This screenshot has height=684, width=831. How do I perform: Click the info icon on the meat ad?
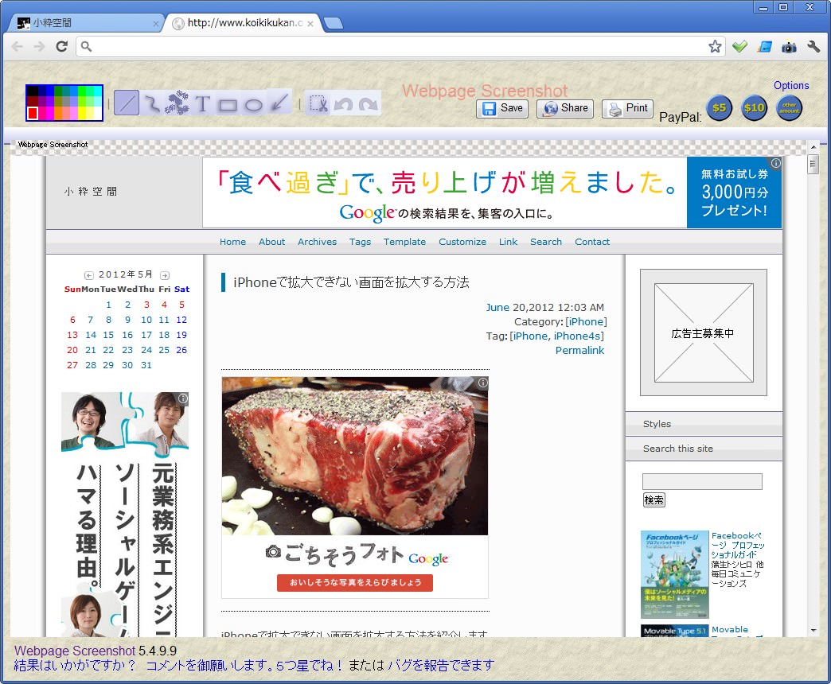tap(483, 383)
